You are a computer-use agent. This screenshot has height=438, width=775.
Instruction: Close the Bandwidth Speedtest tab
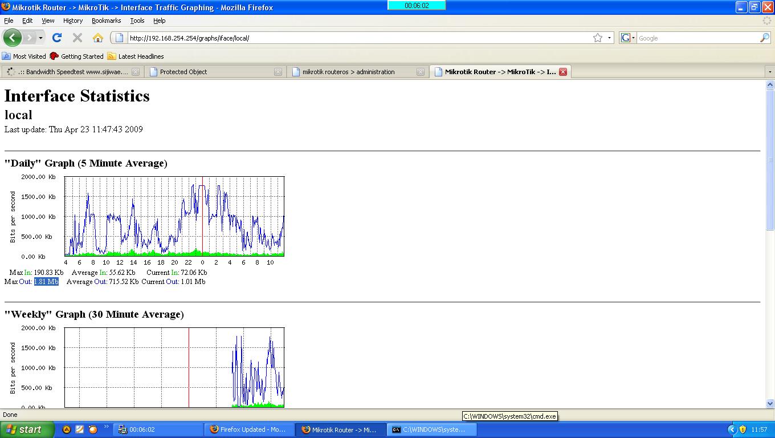coord(136,72)
